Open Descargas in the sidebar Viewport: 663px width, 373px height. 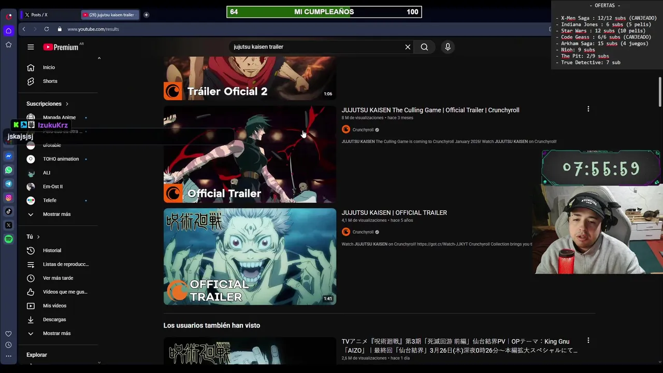click(x=54, y=320)
